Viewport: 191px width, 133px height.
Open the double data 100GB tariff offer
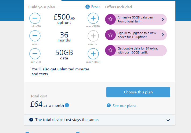(x=136, y=50)
